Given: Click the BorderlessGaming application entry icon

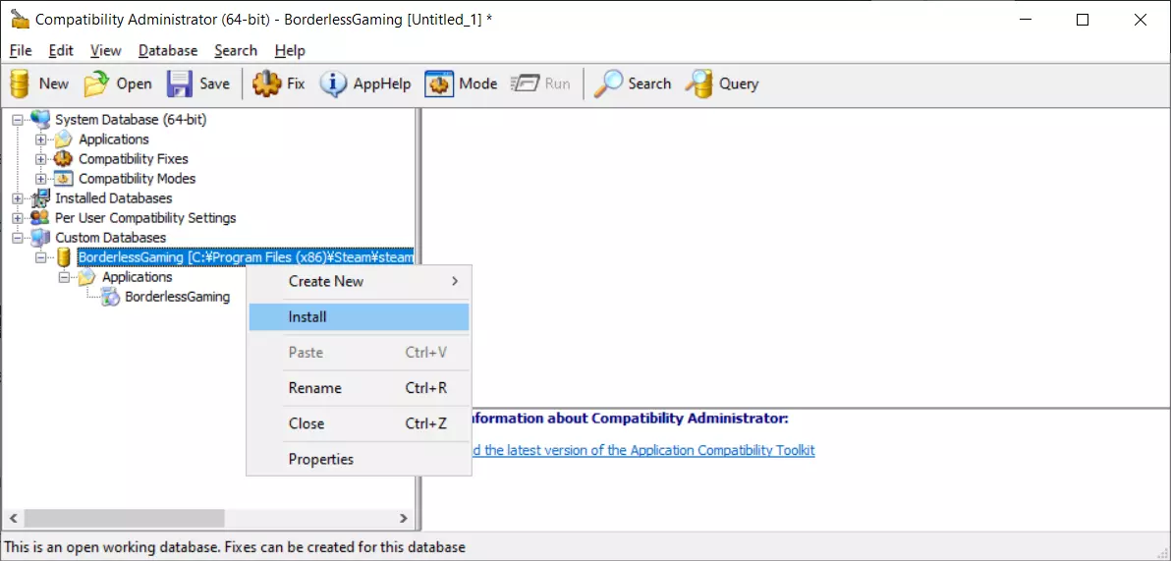Looking at the screenshot, I should click(x=111, y=298).
